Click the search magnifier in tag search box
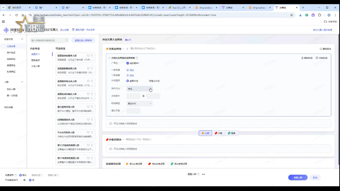 tap(67, 40)
